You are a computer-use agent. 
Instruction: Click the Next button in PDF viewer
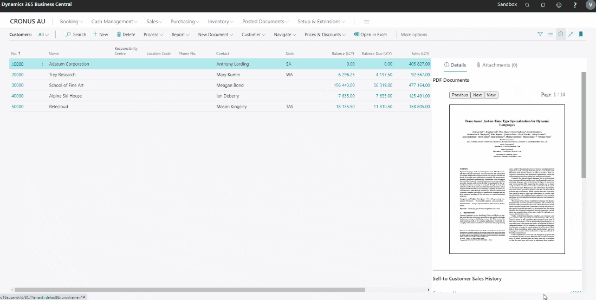tap(477, 95)
